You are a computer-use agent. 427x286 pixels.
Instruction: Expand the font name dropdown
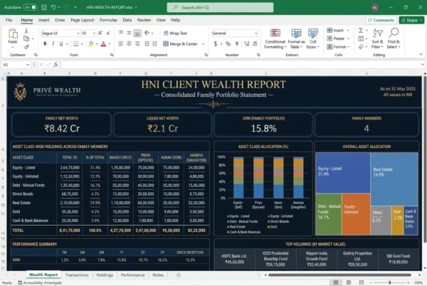(x=78, y=33)
